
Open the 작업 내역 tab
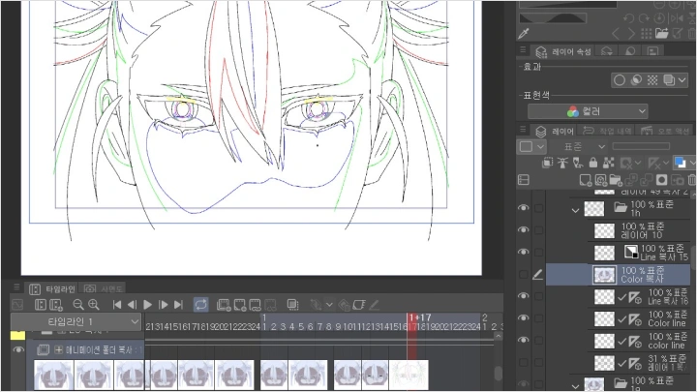click(607, 131)
